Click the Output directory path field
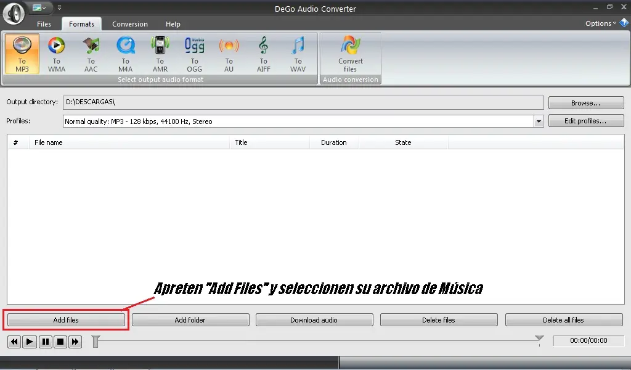 pos(303,102)
